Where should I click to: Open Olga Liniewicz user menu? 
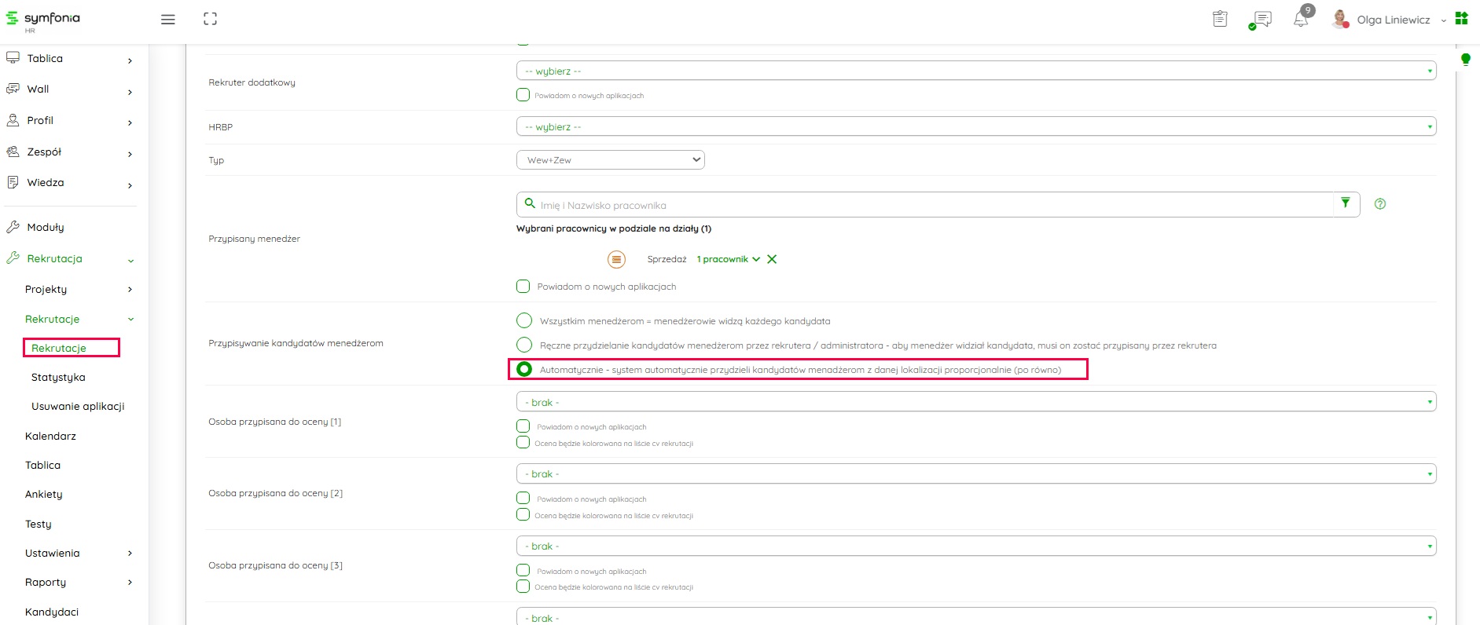[1392, 20]
